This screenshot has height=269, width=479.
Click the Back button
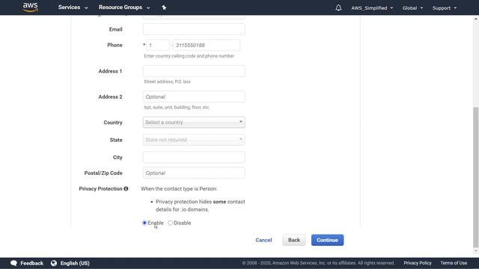pos(294,240)
